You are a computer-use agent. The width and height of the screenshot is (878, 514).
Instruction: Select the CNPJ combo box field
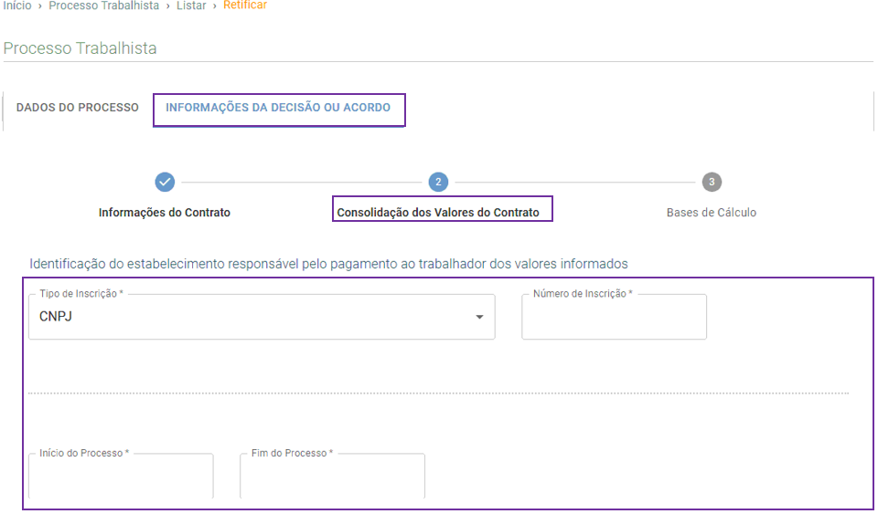pyautogui.click(x=262, y=317)
